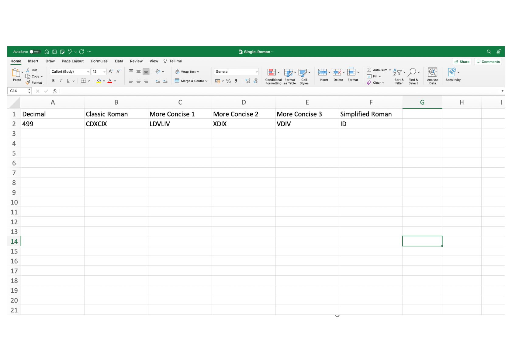Image resolution: width=512 pixels, height=362 pixels.
Task: Click the Format as Table icon
Action: point(288,73)
